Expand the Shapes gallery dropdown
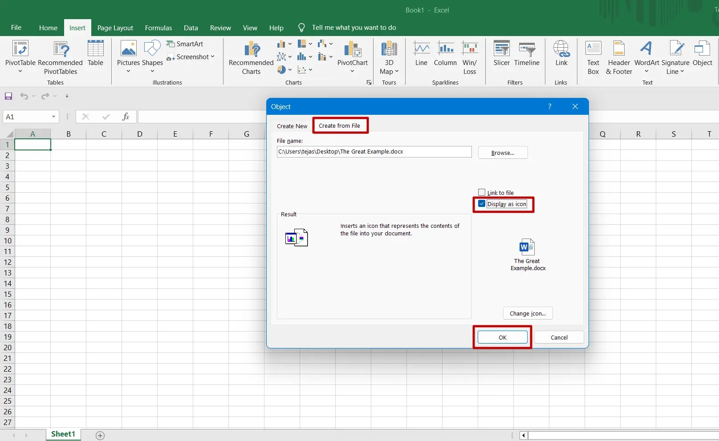The height and width of the screenshot is (441, 719). pyautogui.click(x=152, y=71)
